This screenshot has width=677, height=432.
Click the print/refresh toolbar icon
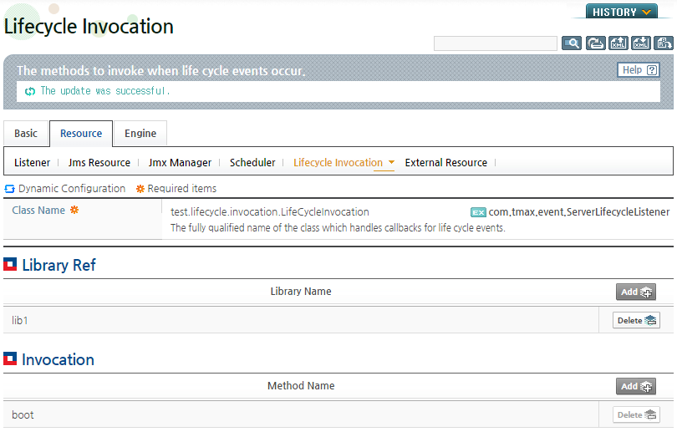point(595,43)
